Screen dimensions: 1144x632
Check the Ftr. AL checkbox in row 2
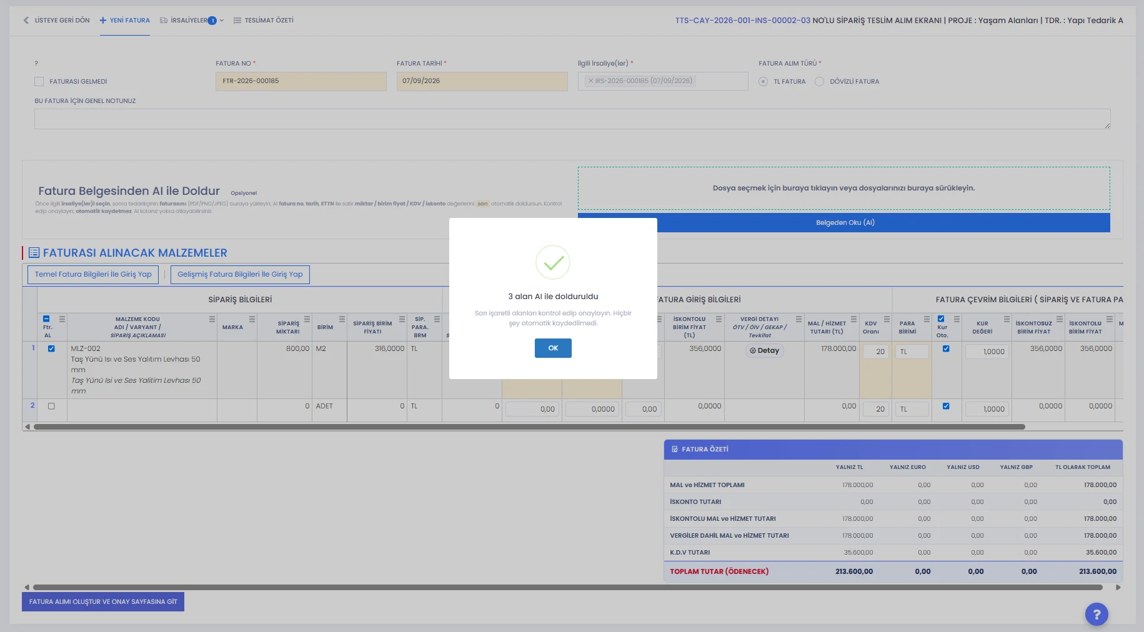tap(51, 407)
